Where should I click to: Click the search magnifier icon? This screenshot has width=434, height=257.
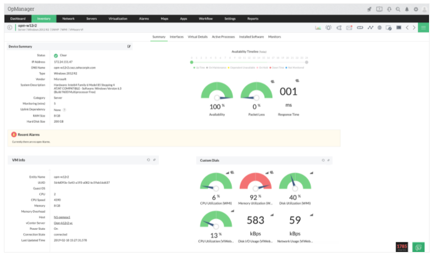coord(398,9)
